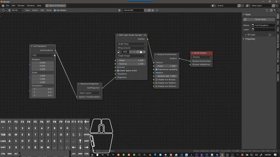Click the view layer browse icon

tap(248, 6)
